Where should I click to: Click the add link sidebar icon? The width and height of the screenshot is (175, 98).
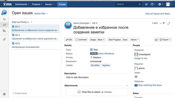pos(4,39)
